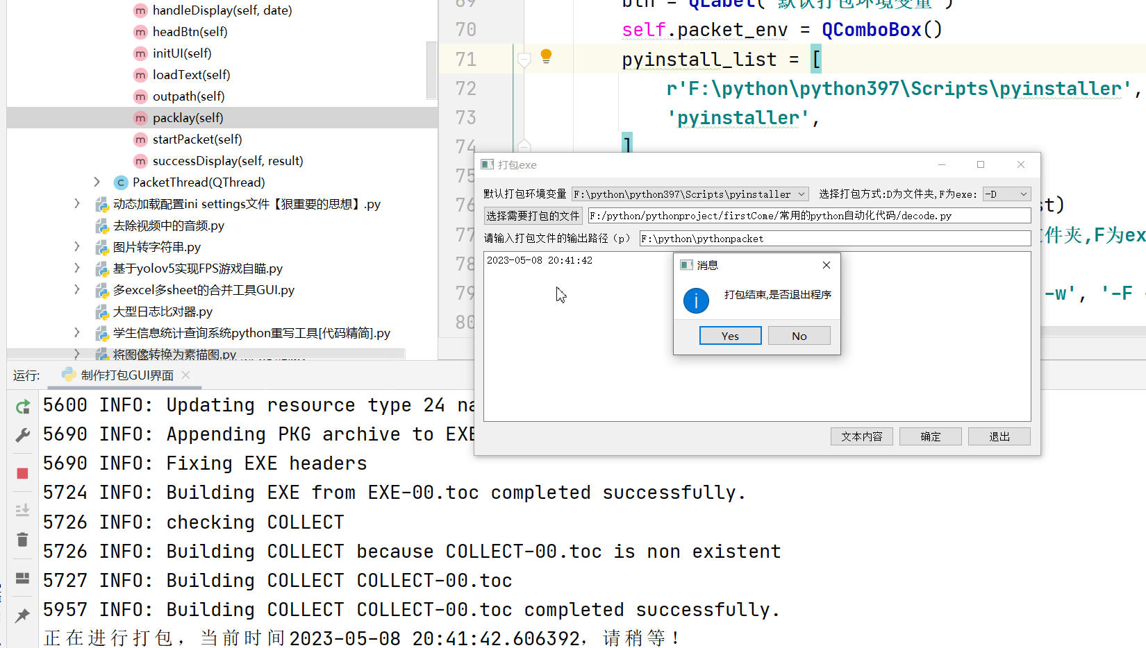Image resolution: width=1146 pixels, height=648 pixels.
Task: Click the class icon beside PacketThread(QThread)
Action: 121,182
